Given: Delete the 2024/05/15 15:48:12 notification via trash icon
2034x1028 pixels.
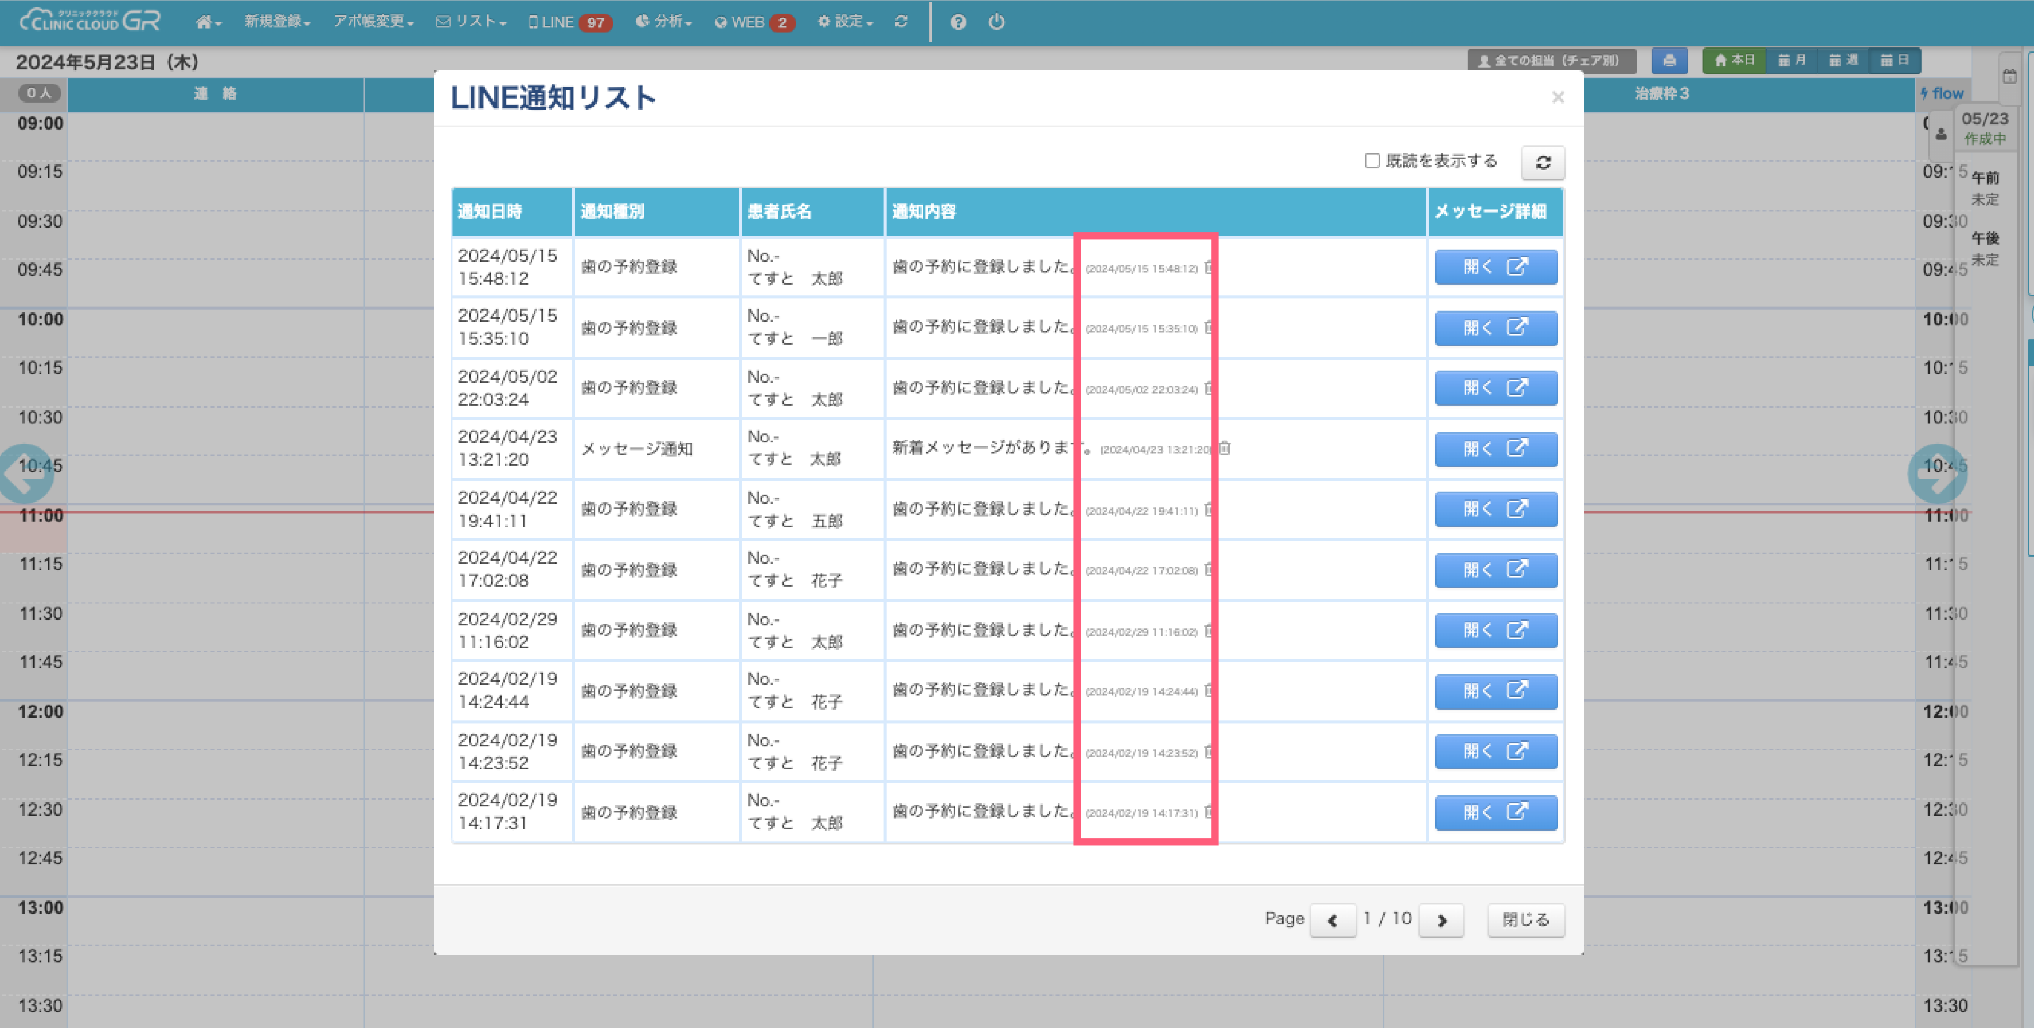Looking at the screenshot, I should click(x=1208, y=267).
